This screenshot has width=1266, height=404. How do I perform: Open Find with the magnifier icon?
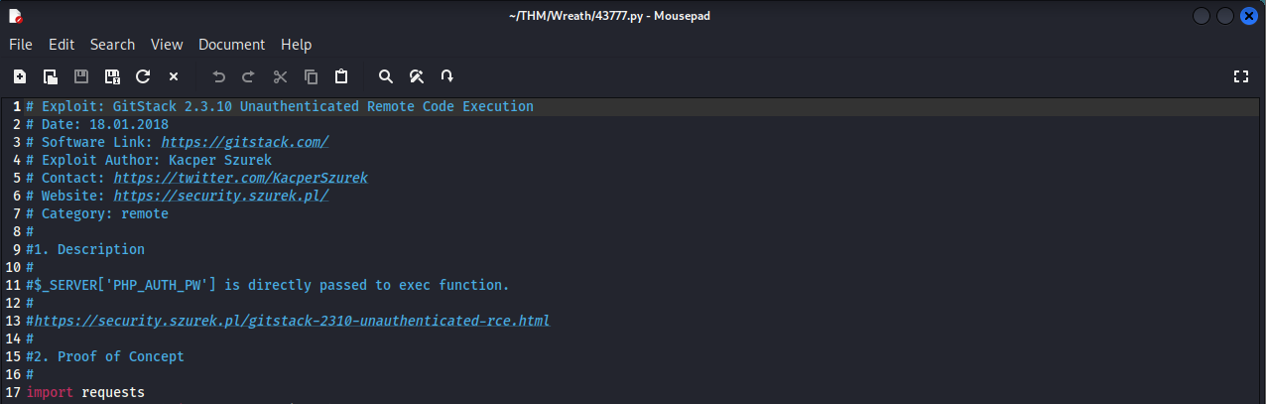[x=386, y=76]
